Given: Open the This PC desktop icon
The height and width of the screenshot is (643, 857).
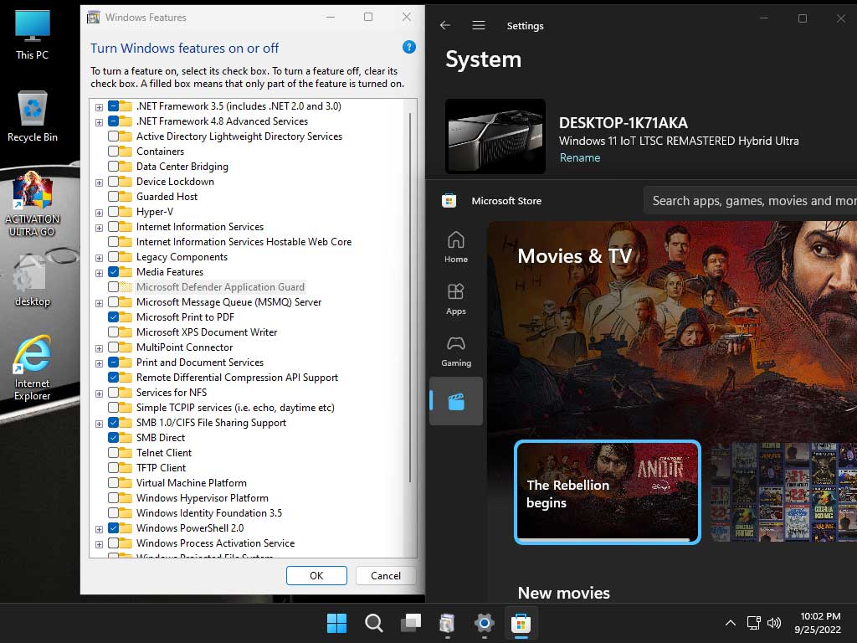Looking at the screenshot, I should 33,34.
